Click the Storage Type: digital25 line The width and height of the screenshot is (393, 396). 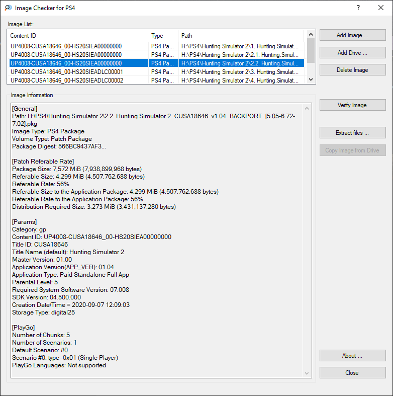[x=43, y=312]
